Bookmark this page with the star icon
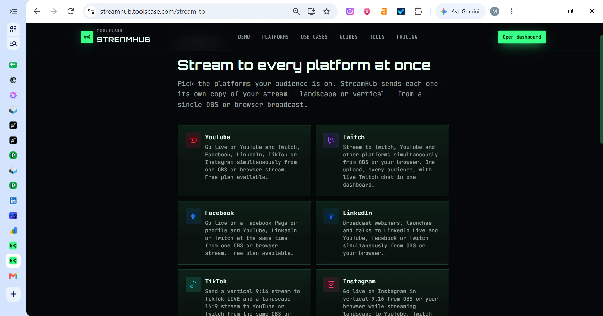Screen dimensions: 603x316 point(327,12)
